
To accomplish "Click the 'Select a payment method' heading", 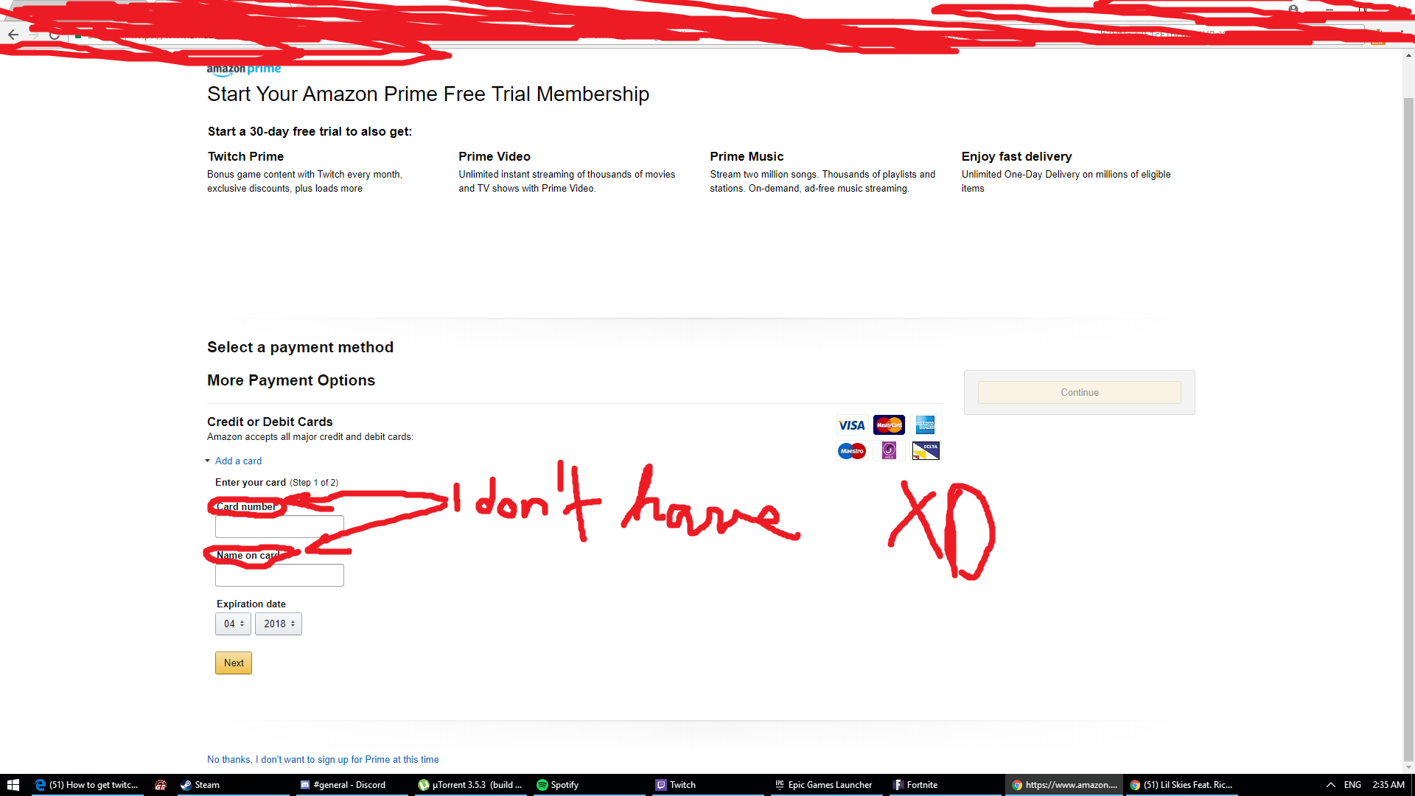I will [x=300, y=347].
